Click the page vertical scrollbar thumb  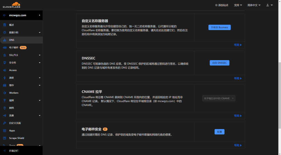[x=280, y=95]
